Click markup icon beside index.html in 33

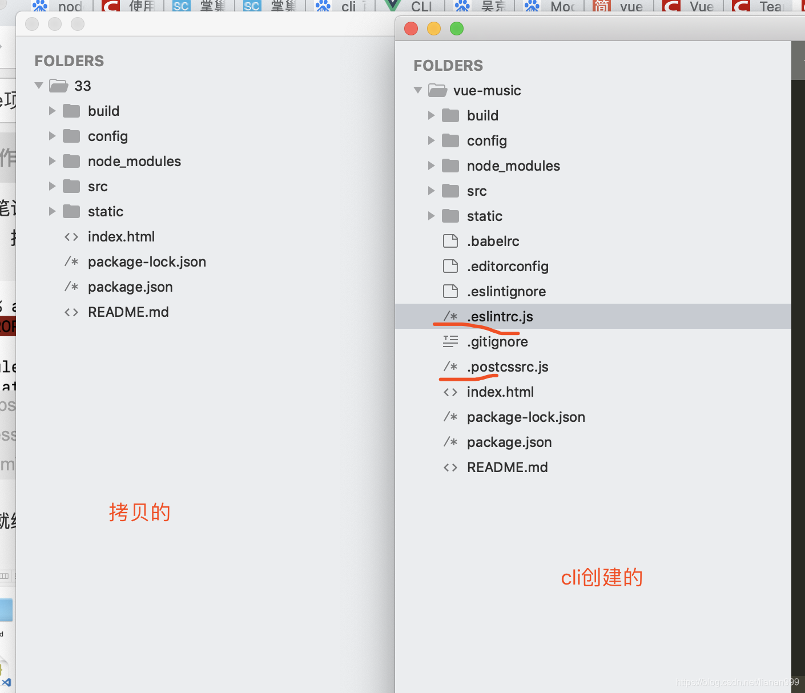(x=71, y=237)
